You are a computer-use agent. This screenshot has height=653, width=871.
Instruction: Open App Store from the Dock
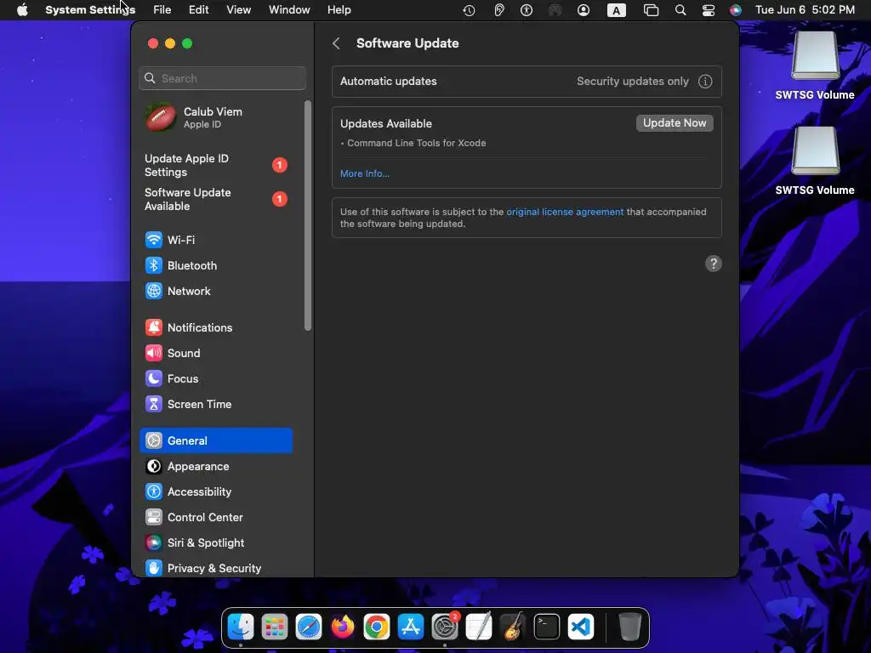point(411,627)
